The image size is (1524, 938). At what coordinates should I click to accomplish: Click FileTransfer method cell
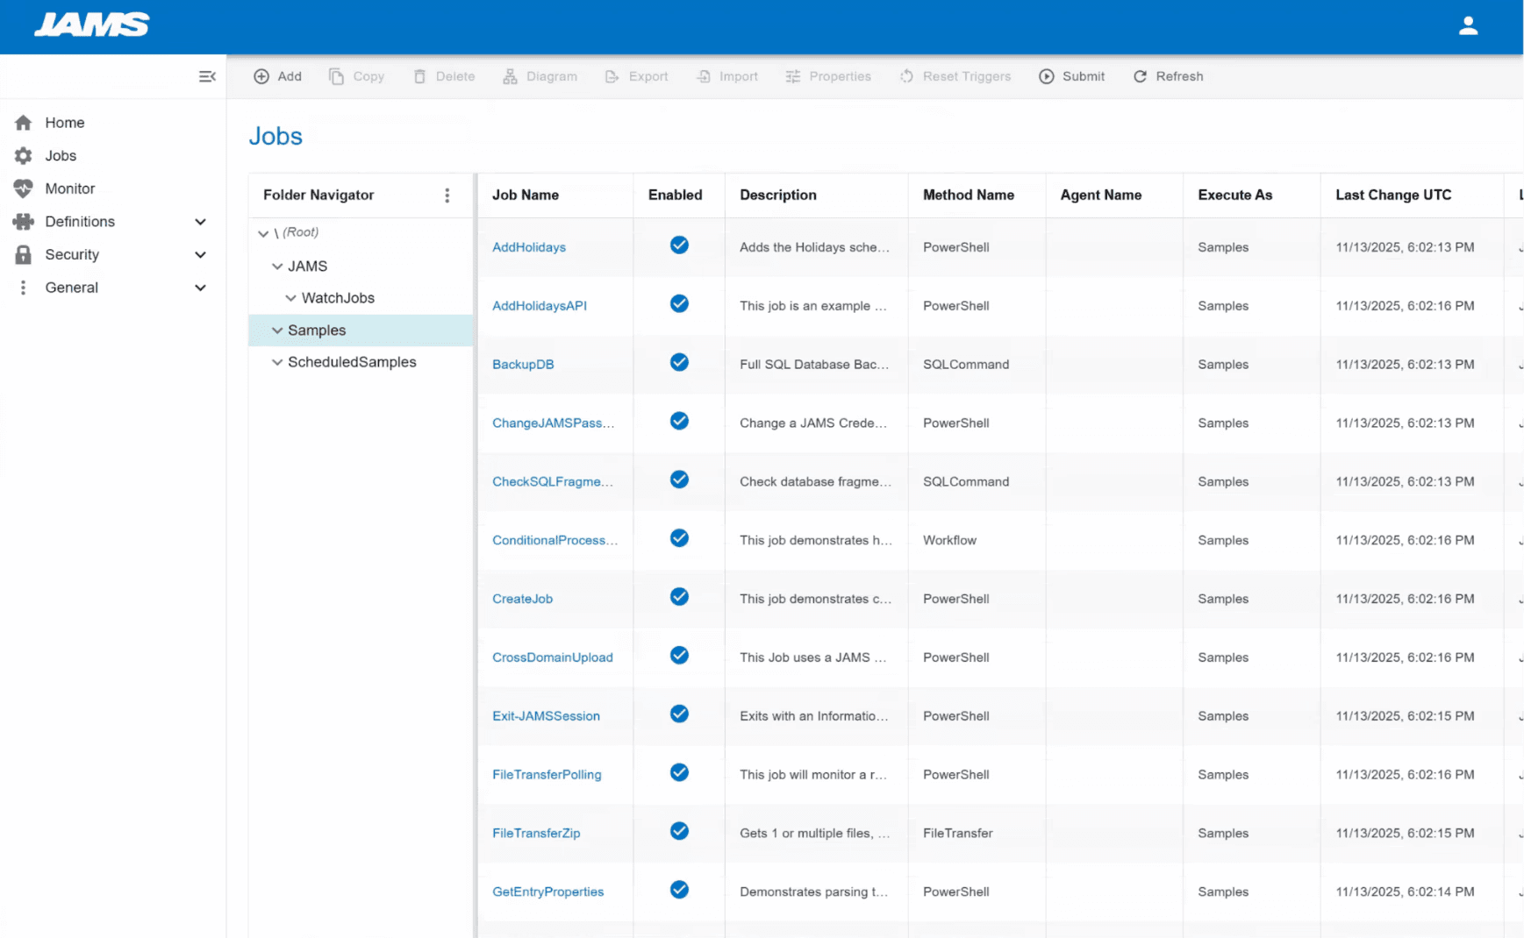click(957, 833)
